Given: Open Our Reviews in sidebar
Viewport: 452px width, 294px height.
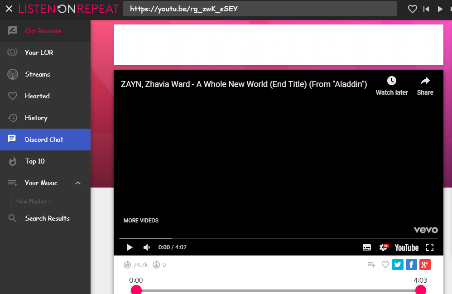Looking at the screenshot, I should click(45, 31).
